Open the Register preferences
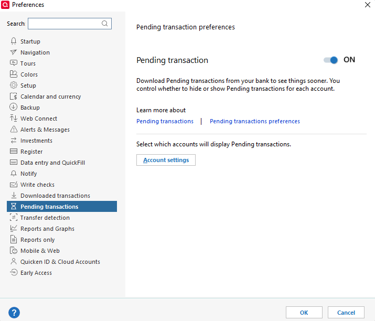Screen dimensions: 375x321 (31, 152)
